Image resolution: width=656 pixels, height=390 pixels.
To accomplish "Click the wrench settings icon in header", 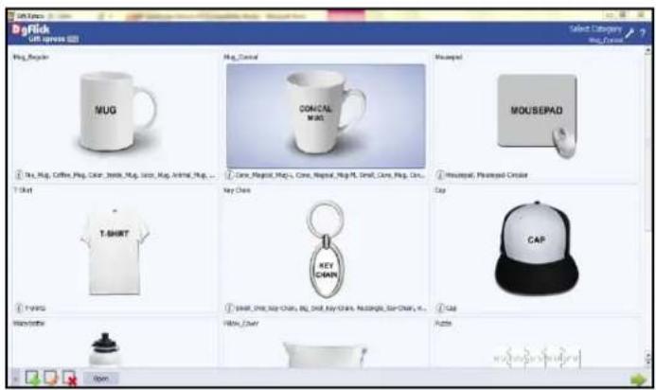I will pyautogui.click(x=629, y=33).
